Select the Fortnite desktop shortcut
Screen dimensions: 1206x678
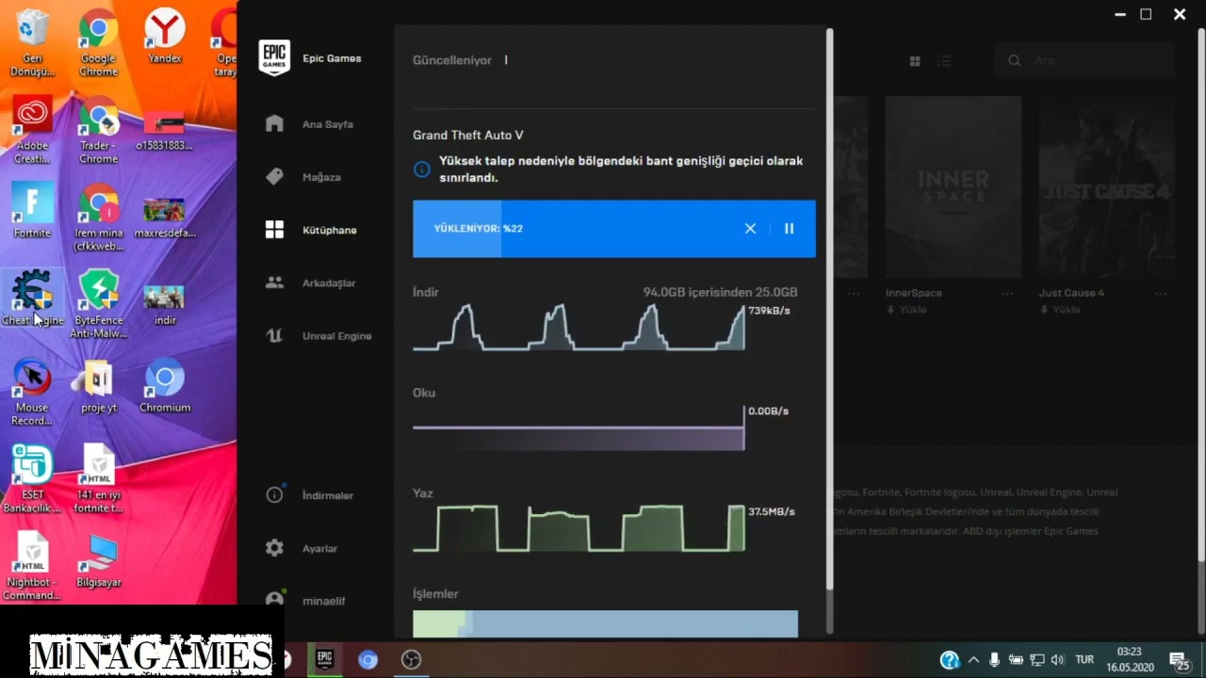pos(33,210)
